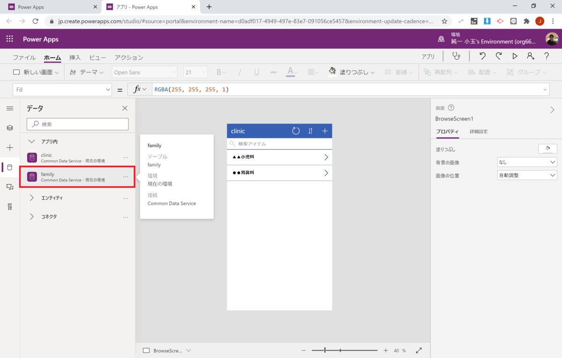Close the データ panel

125,108
